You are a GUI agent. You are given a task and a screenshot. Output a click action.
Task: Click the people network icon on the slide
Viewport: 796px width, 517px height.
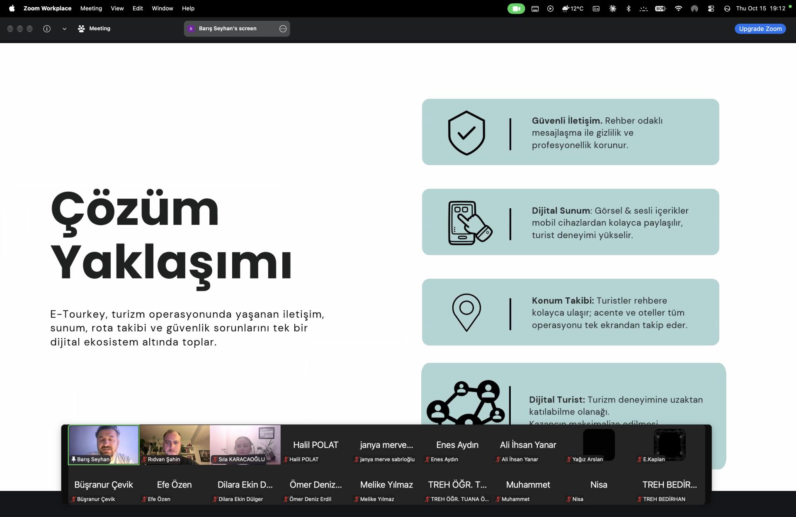point(466,402)
